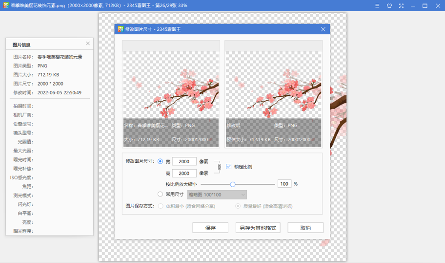
Task: Click the 2000 * 2000 dimension value
Action: click(50, 84)
